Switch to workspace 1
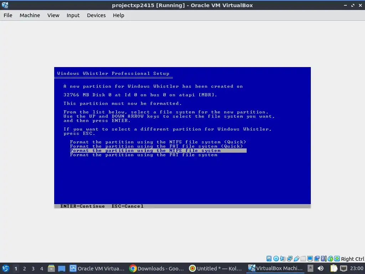The height and width of the screenshot is (274, 365). pyautogui.click(x=16, y=269)
